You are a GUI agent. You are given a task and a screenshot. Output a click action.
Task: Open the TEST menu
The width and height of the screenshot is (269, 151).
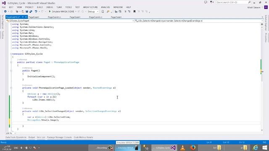[77, 7]
